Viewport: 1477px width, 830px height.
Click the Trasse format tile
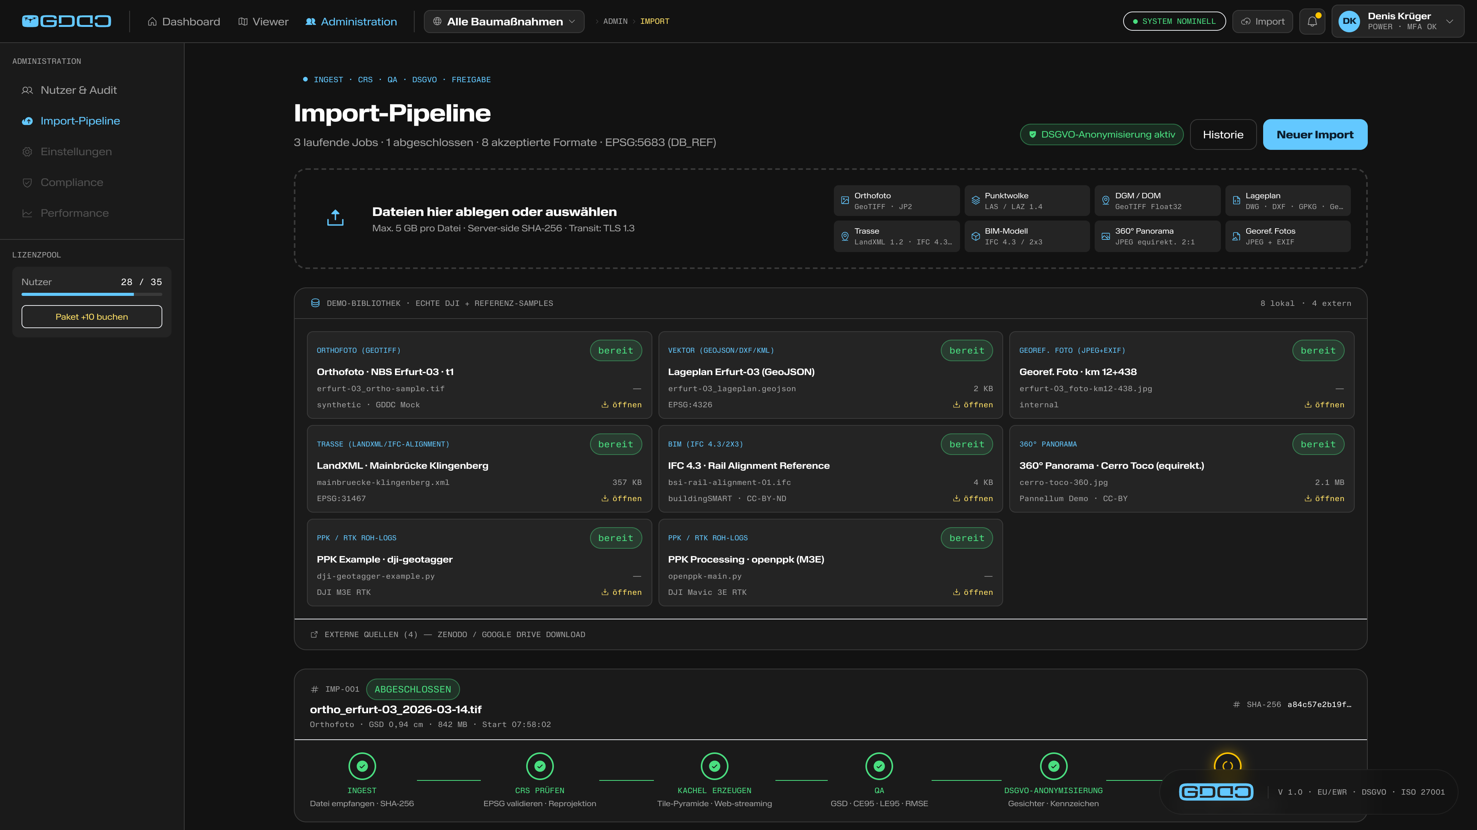click(x=896, y=236)
